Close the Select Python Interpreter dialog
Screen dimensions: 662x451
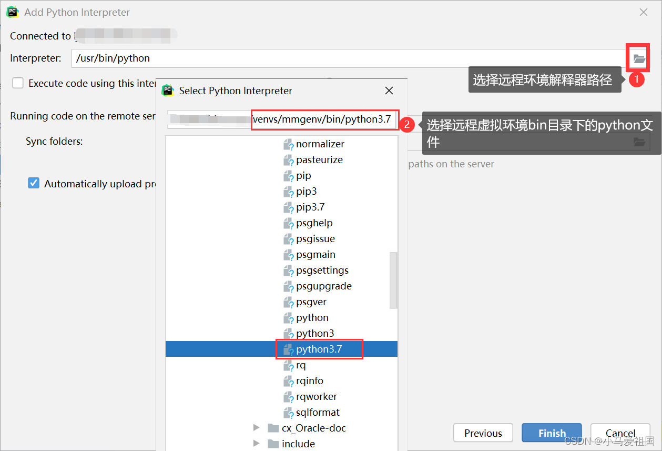(x=389, y=91)
